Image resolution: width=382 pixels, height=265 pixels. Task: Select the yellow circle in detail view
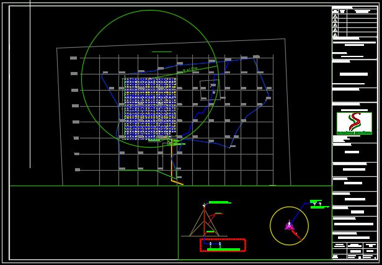(x=271, y=226)
